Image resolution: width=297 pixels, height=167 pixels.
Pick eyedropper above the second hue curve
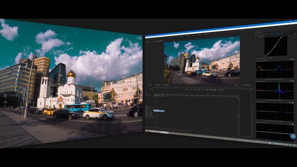[290, 81]
